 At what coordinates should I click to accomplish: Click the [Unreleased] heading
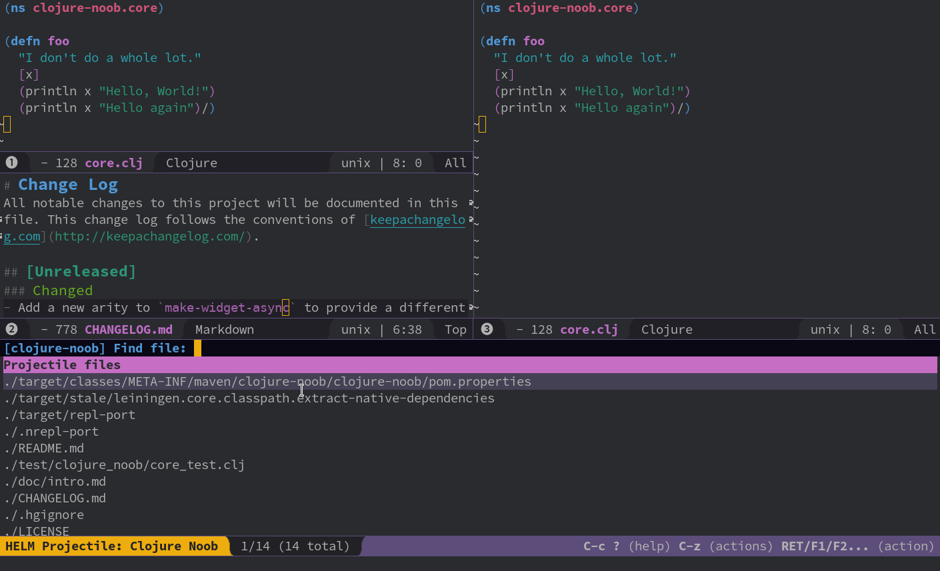click(x=81, y=272)
